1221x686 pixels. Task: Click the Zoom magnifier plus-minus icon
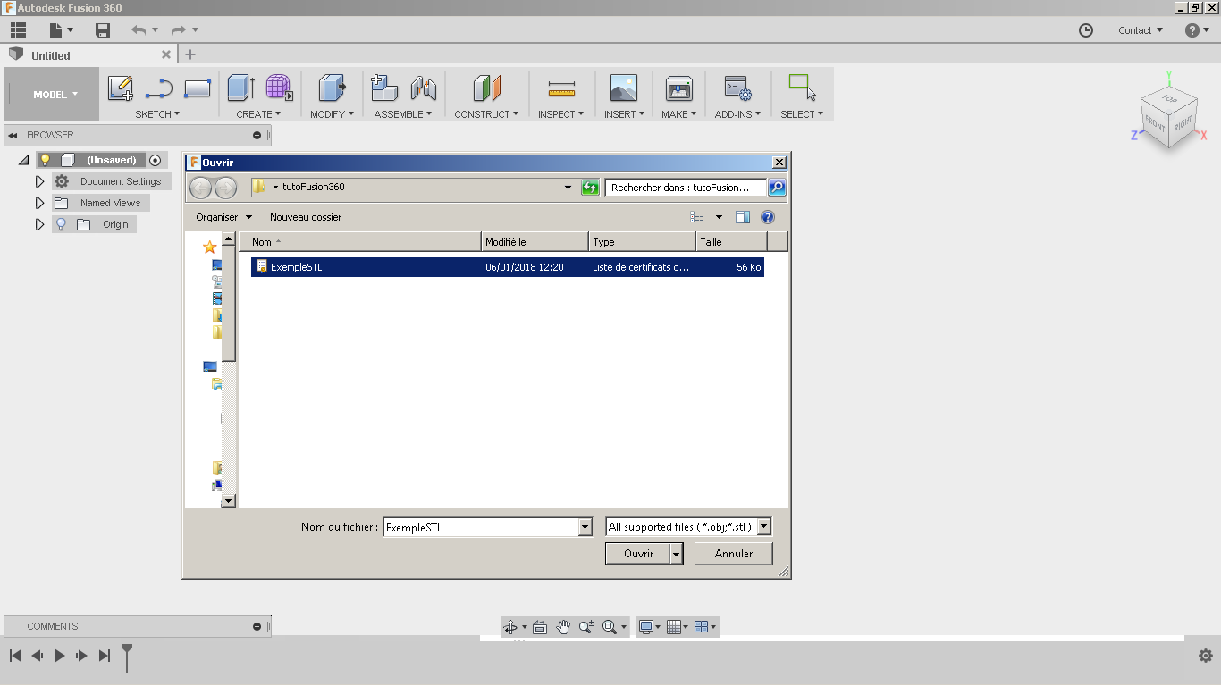point(586,627)
